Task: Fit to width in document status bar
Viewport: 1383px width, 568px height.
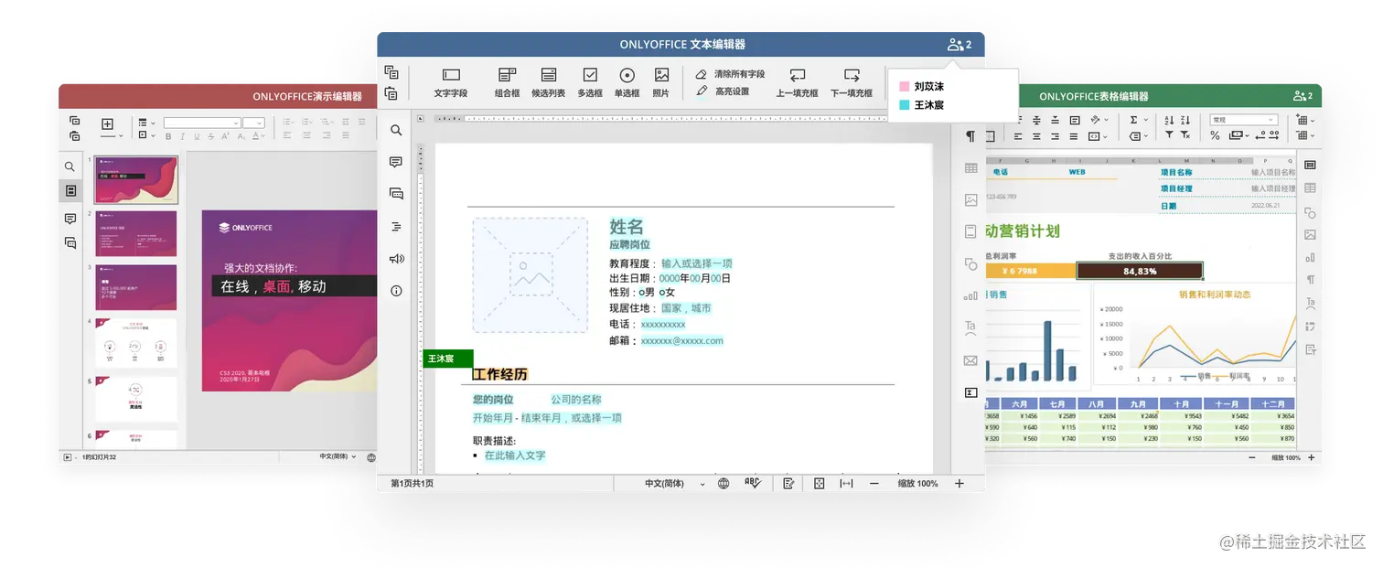Action: [846, 484]
